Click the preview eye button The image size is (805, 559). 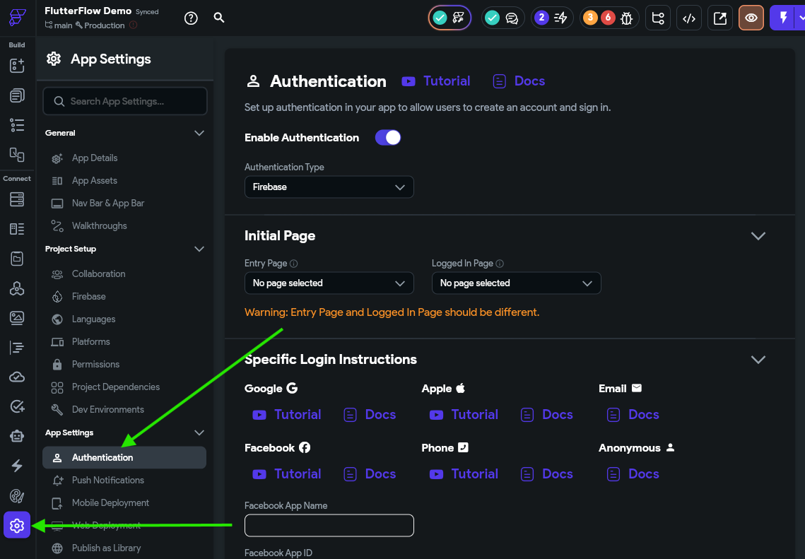coord(751,18)
